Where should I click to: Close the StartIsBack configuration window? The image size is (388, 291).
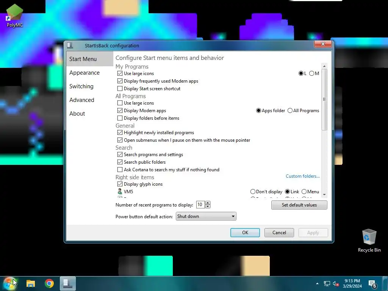click(323, 44)
